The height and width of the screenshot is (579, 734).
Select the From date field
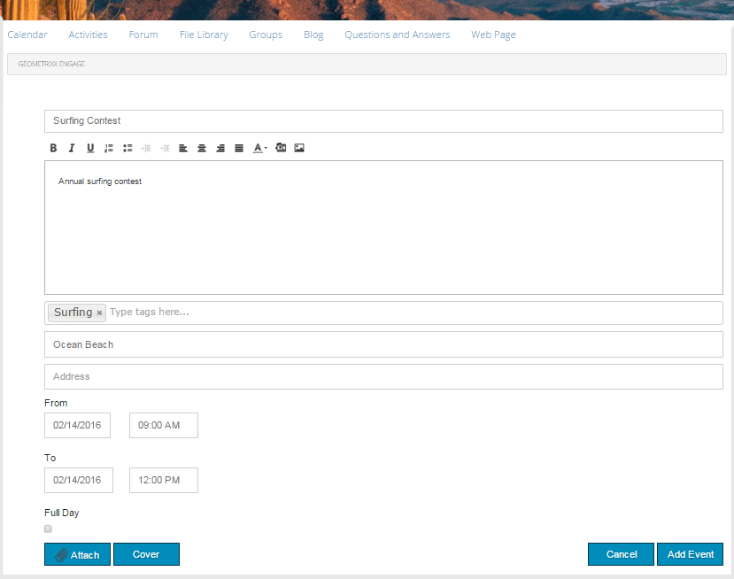click(x=77, y=425)
